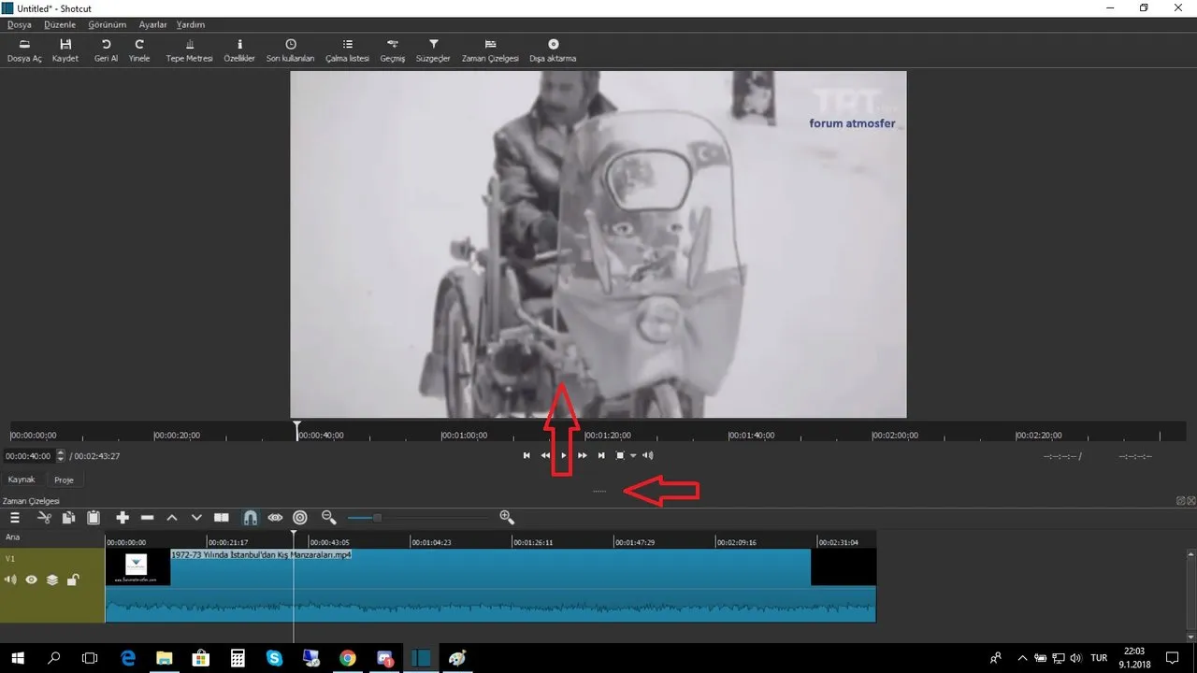Open Skype from the taskbar
This screenshot has width=1197, height=673.
coord(274,658)
